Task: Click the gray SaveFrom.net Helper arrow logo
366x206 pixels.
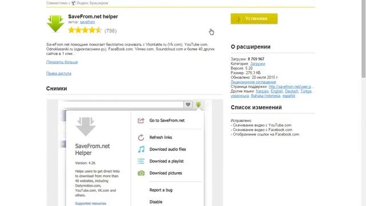Action: 86,126
